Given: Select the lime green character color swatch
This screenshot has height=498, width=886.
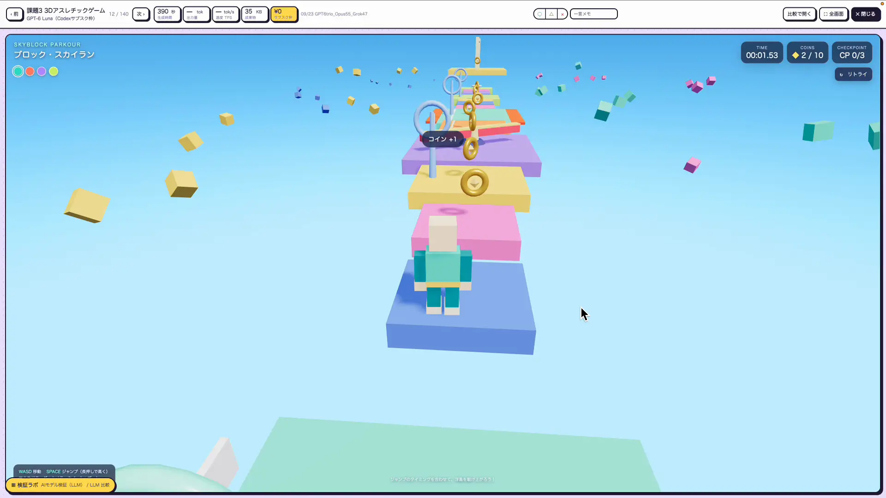Looking at the screenshot, I should point(54,71).
